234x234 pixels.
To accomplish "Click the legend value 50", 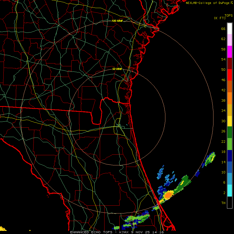I will [x=223, y=70].
